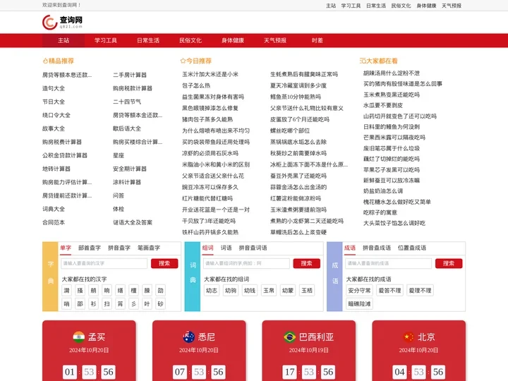Open 日常生活 in the red navigation bar
This screenshot has height=381, width=508.
pyautogui.click(x=148, y=40)
